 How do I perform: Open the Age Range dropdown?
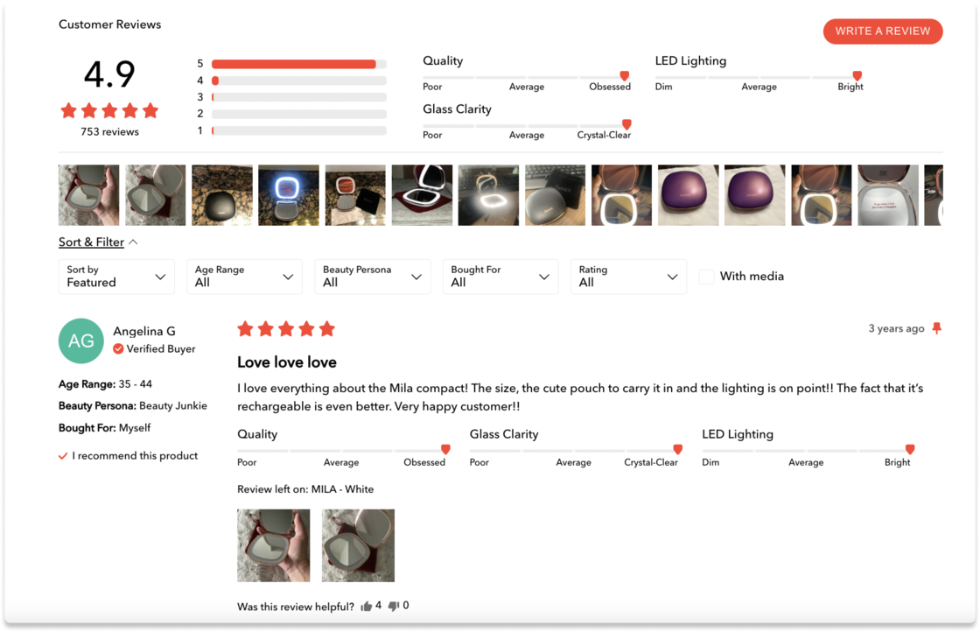click(244, 277)
